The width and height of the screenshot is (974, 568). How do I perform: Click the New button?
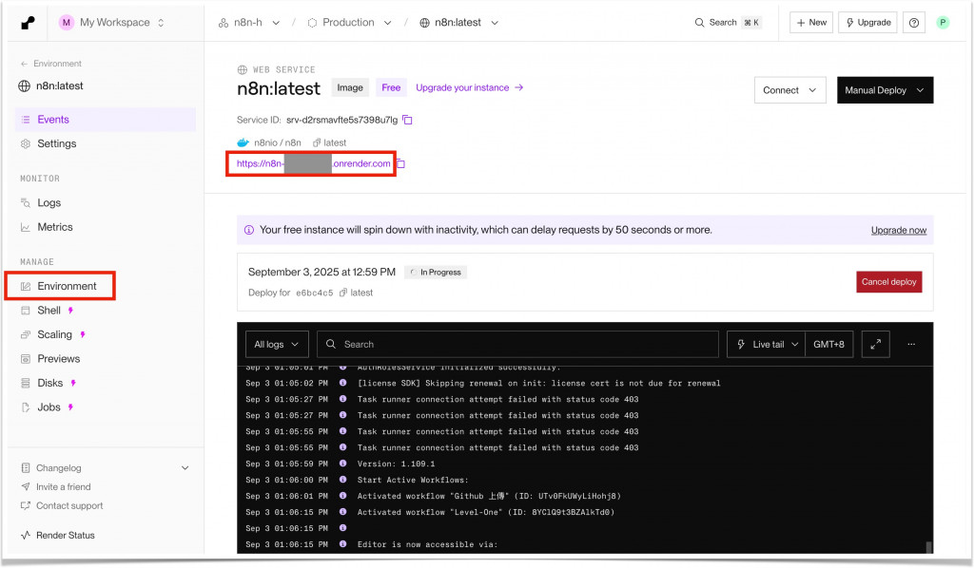(811, 23)
